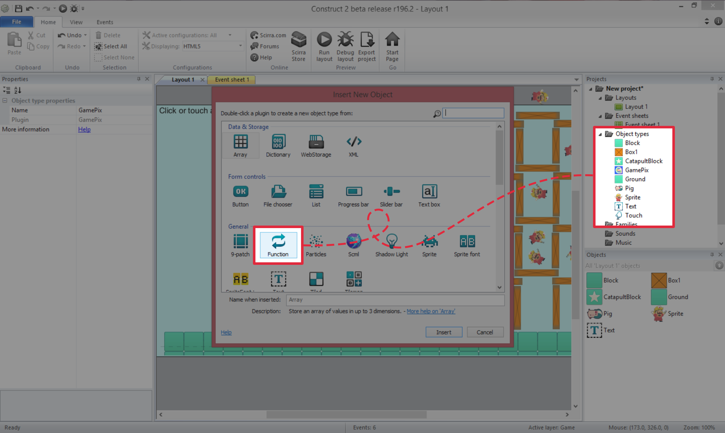Open Help link in dialog footer
Viewport: 725px width, 433px height.
pos(226,332)
